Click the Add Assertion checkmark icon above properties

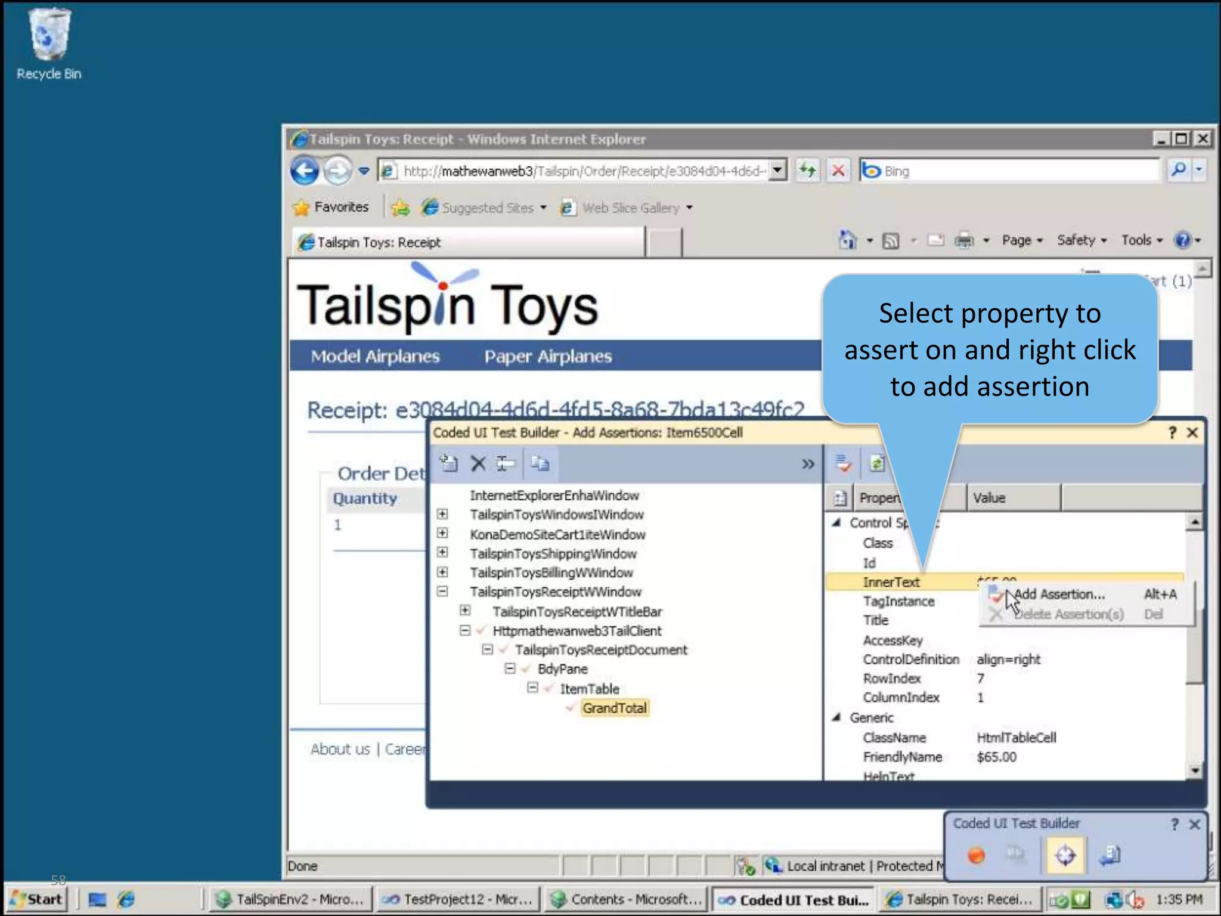pyautogui.click(x=843, y=463)
